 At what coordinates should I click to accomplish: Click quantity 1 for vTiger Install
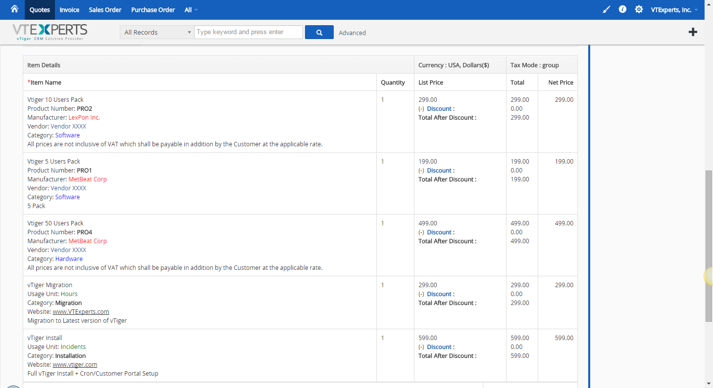click(x=382, y=338)
